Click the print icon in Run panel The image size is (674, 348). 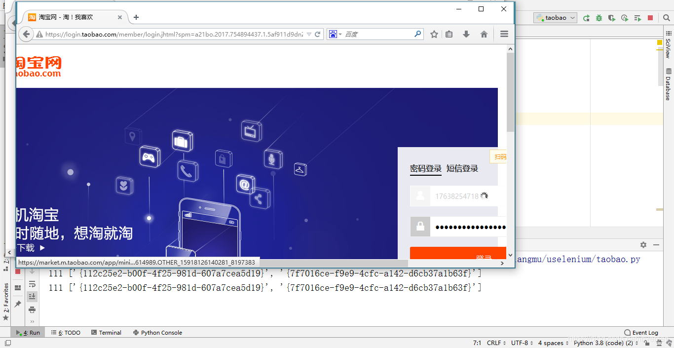point(32,309)
